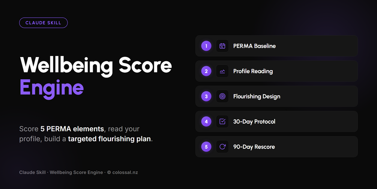
Task: Select the purple number 1 step badge
Action: (x=206, y=46)
